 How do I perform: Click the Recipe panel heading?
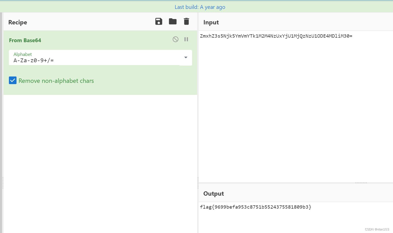18,22
